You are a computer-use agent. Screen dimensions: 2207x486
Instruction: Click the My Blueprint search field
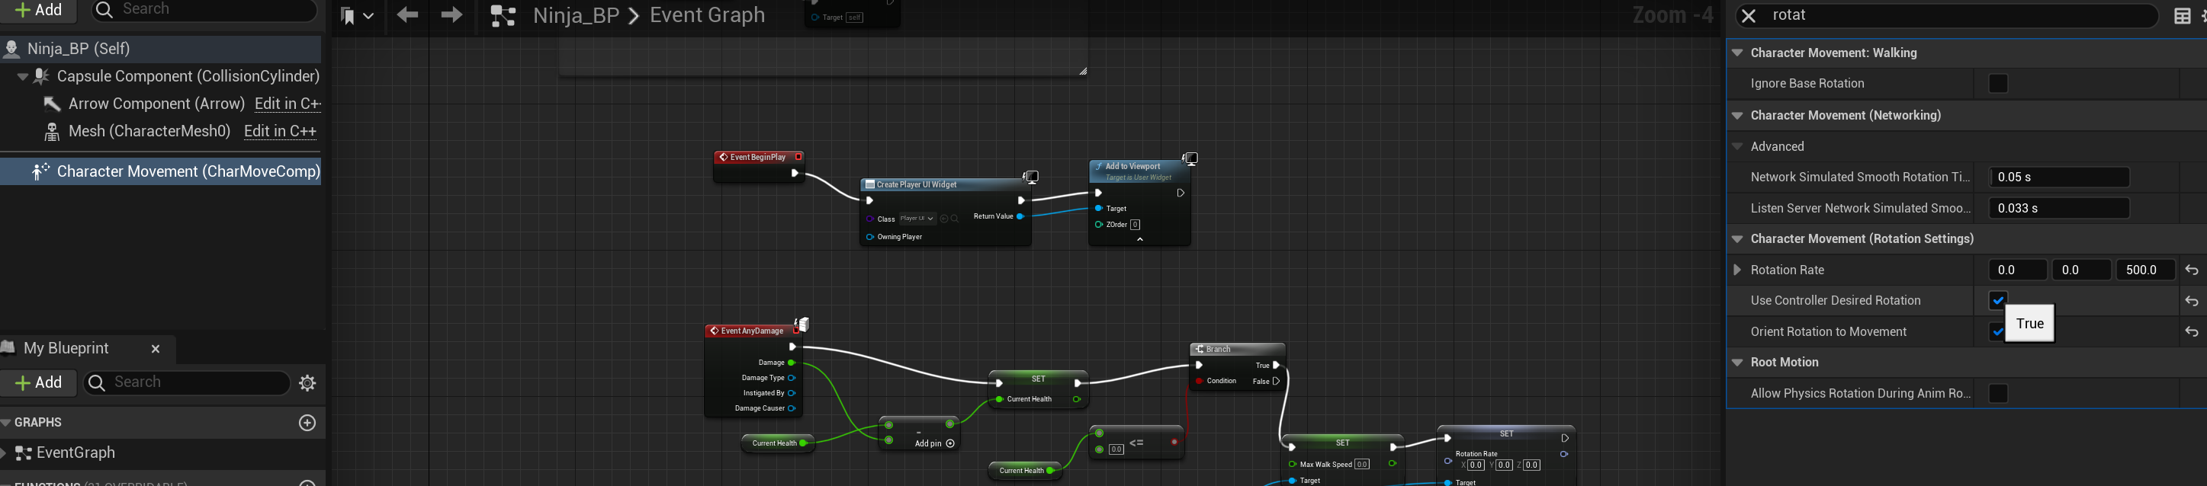coord(187,383)
